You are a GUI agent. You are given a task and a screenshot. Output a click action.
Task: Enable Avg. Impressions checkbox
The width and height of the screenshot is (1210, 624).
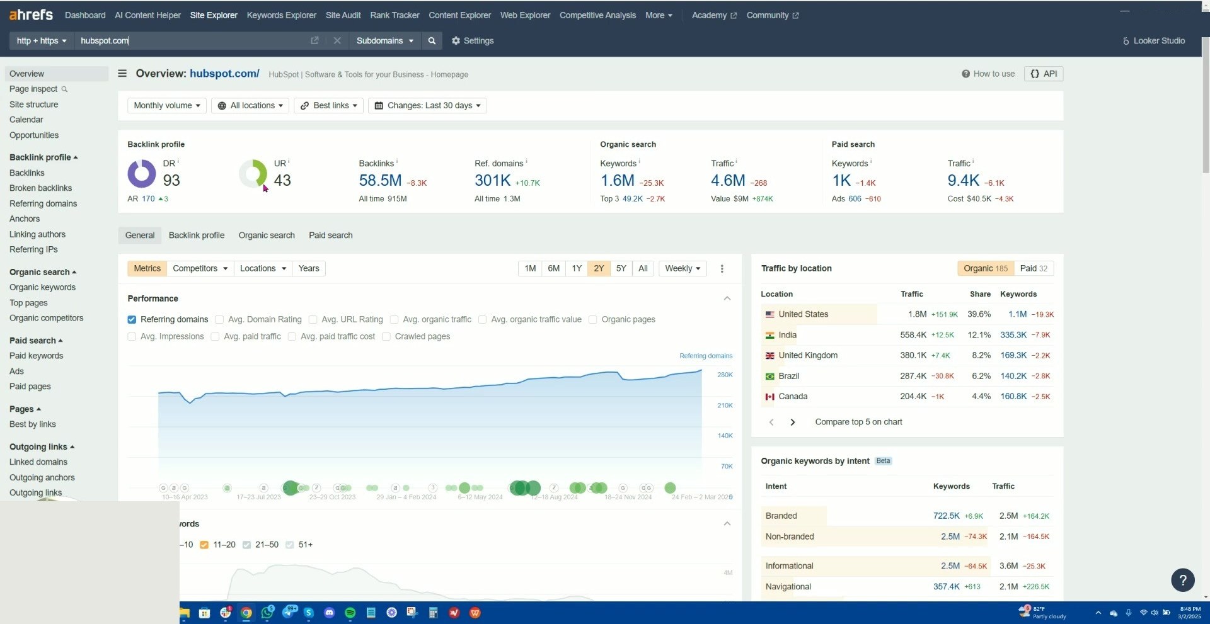pos(132,337)
